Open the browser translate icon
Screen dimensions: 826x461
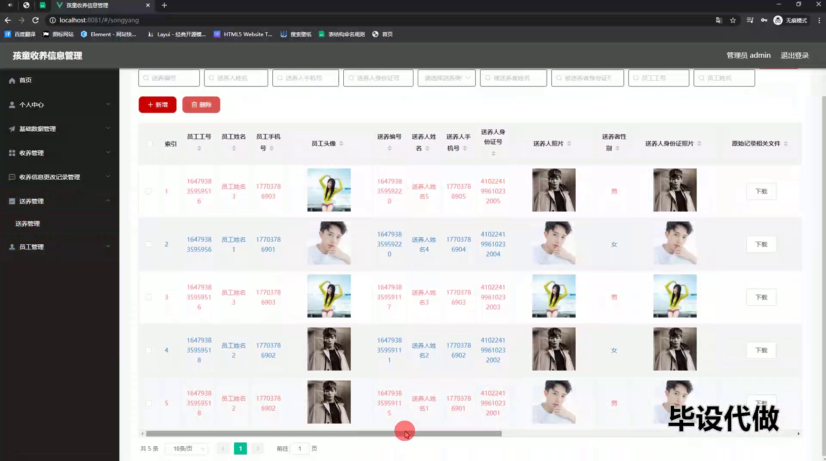(x=719, y=20)
